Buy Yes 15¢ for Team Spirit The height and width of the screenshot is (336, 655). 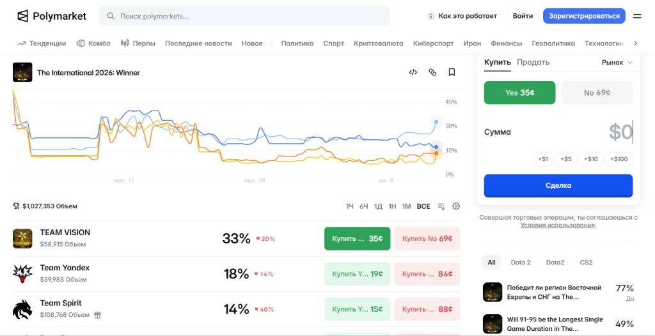pyautogui.click(x=358, y=309)
